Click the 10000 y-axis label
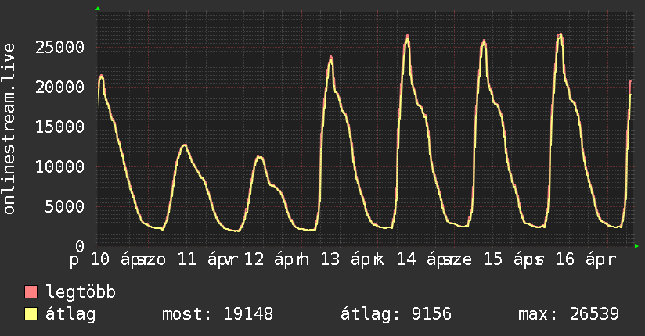The width and height of the screenshot is (645, 336). pyautogui.click(x=60, y=166)
